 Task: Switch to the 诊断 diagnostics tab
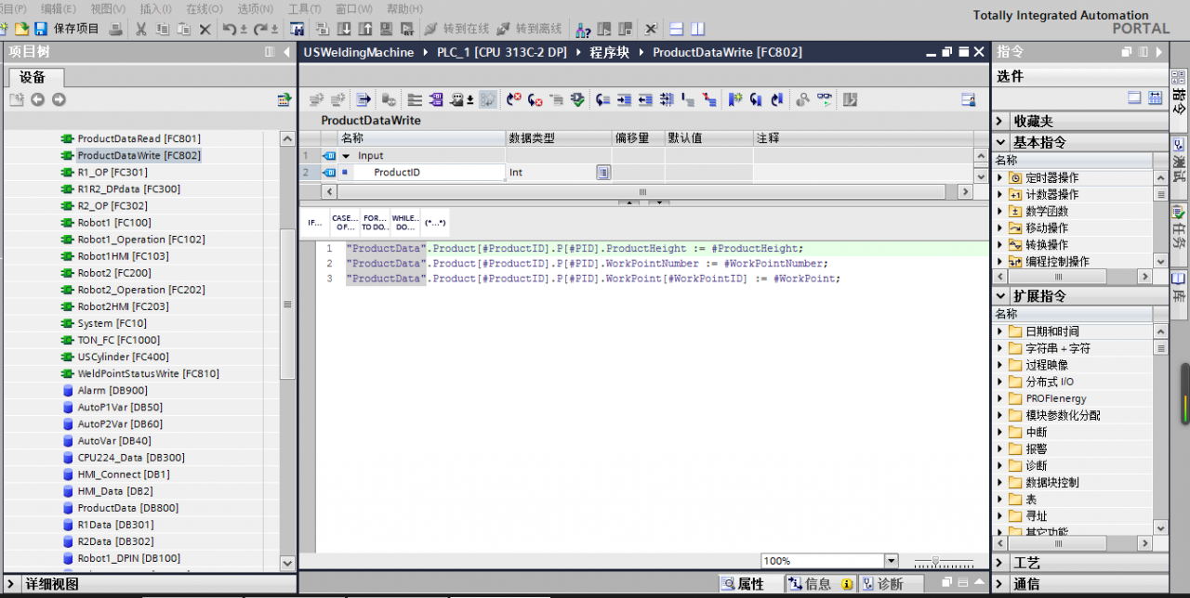click(881, 583)
